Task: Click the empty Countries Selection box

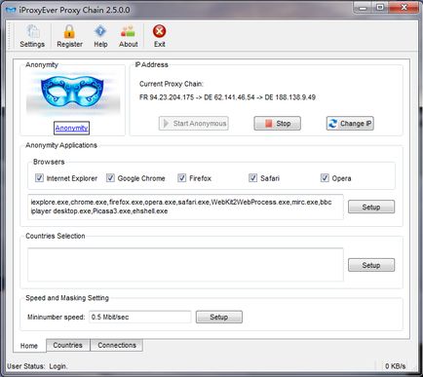Action: coord(185,265)
